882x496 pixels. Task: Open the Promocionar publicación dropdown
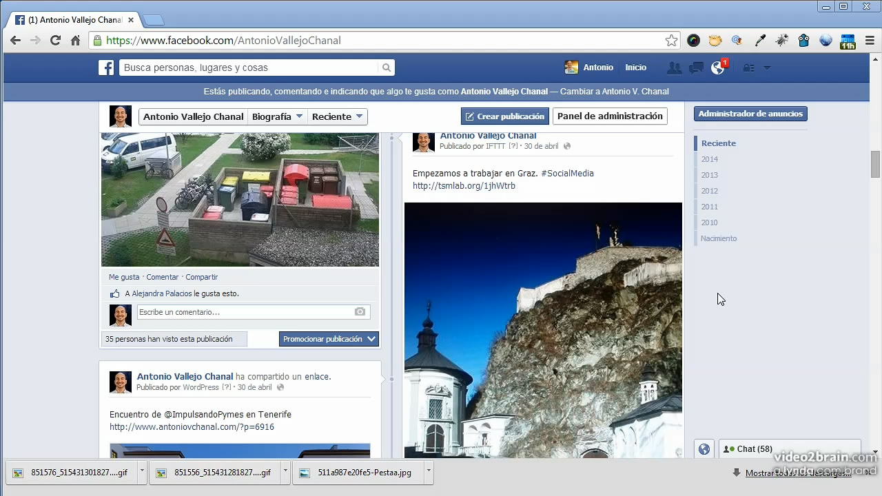(x=329, y=339)
